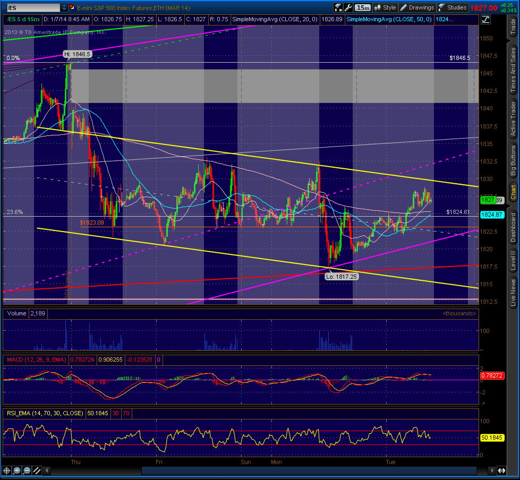Change the 15m timeframe button
The width and height of the screenshot is (520, 480).
[363, 7]
